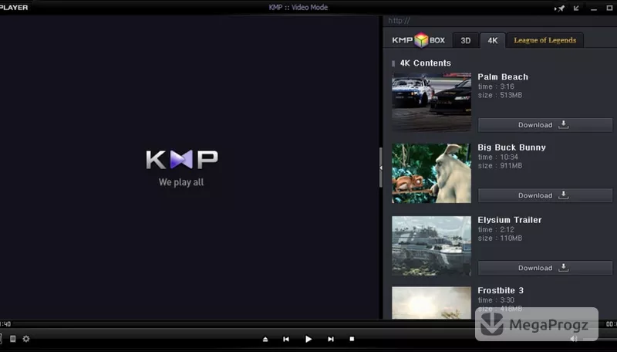The width and height of the screenshot is (617, 352).
Task: Click 'size : 911MB' text
Action: (x=500, y=166)
